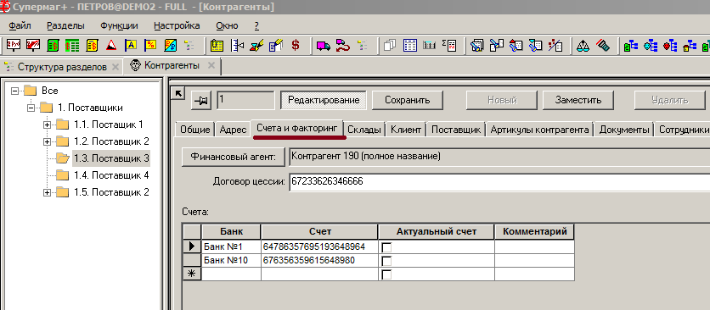Switch to the Склады tab
Screen dimensions: 710x310
click(364, 130)
